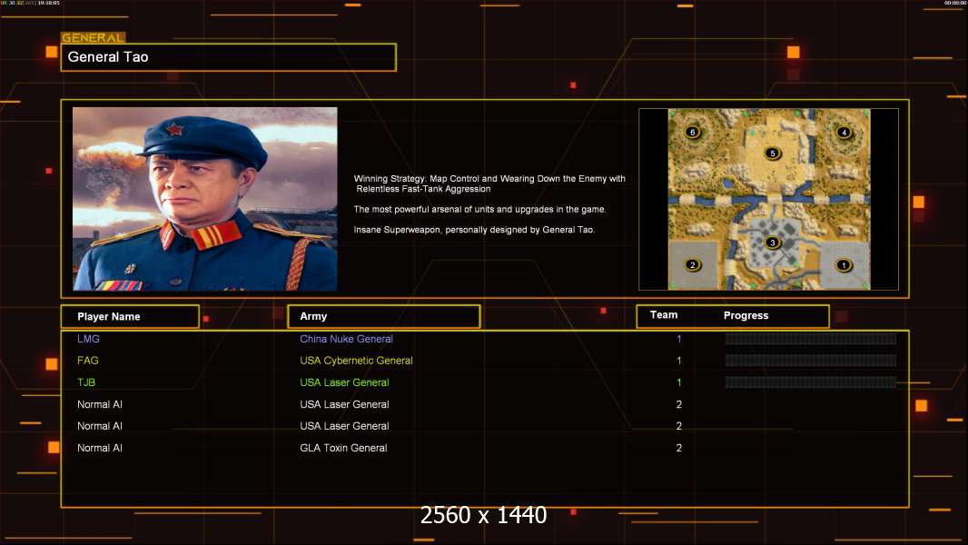Click start position marker 6 on minimap
The width and height of the screenshot is (968, 545).
[693, 132]
